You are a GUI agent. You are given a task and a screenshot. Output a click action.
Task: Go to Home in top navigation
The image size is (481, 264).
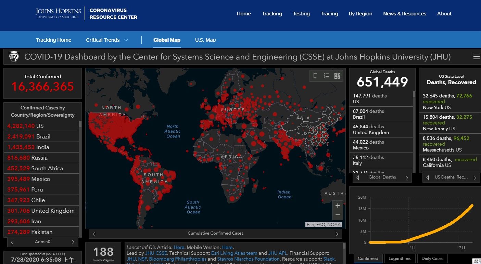pyautogui.click(x=244, y=14)
